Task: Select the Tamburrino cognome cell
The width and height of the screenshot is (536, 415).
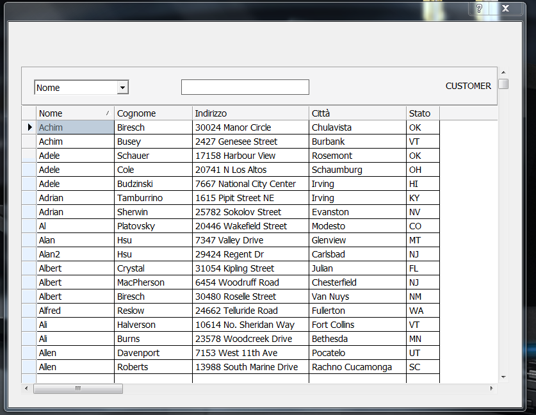Action: point(153,198)
